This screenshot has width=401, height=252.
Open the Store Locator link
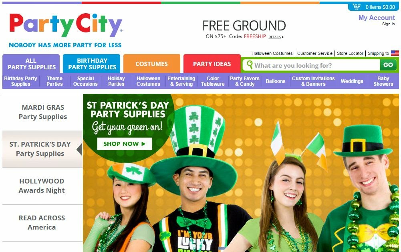(x=350, y=53)
